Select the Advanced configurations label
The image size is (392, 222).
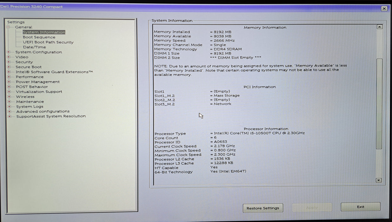click(43, 111)
